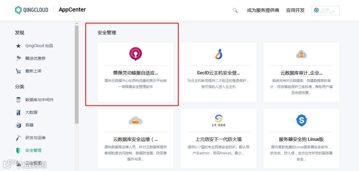
Task: Click firewall description mentioning 户名admin
Action: click(x=218, y=150)
